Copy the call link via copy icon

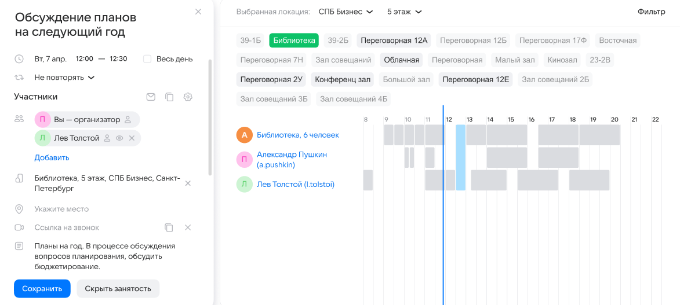click(x=169, y=227)
